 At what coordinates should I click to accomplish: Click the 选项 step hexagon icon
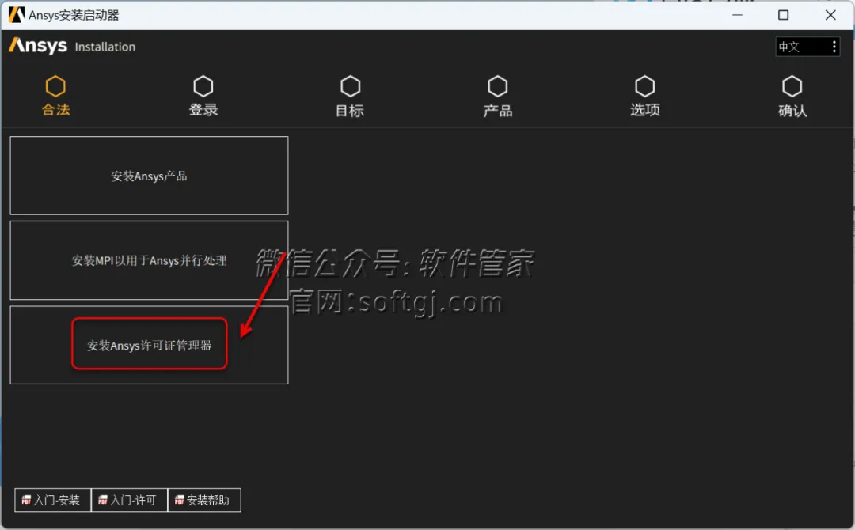(645, 86)
